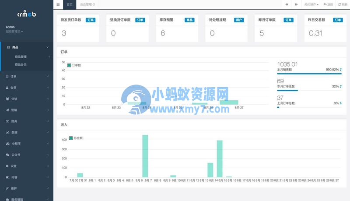The image size is (350, 201).
Task: Toggle the 订单数 legend in order chart
Action: [74, 65]
